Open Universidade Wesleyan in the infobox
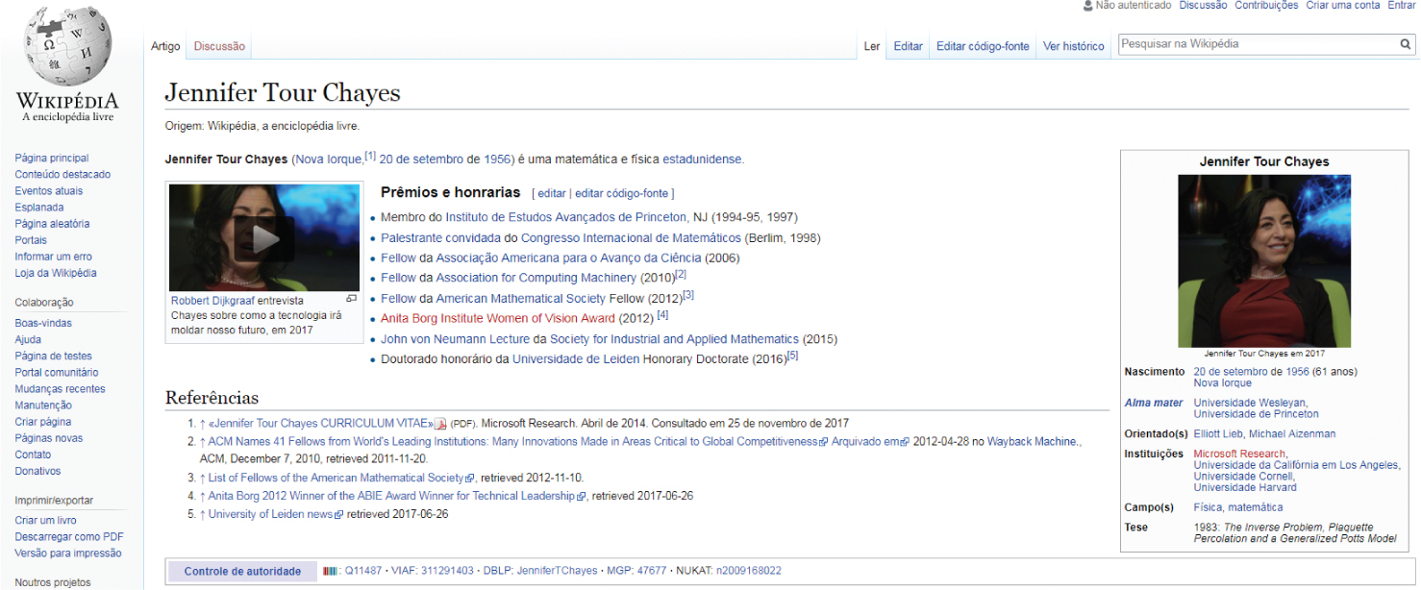 pos(1250,403)
